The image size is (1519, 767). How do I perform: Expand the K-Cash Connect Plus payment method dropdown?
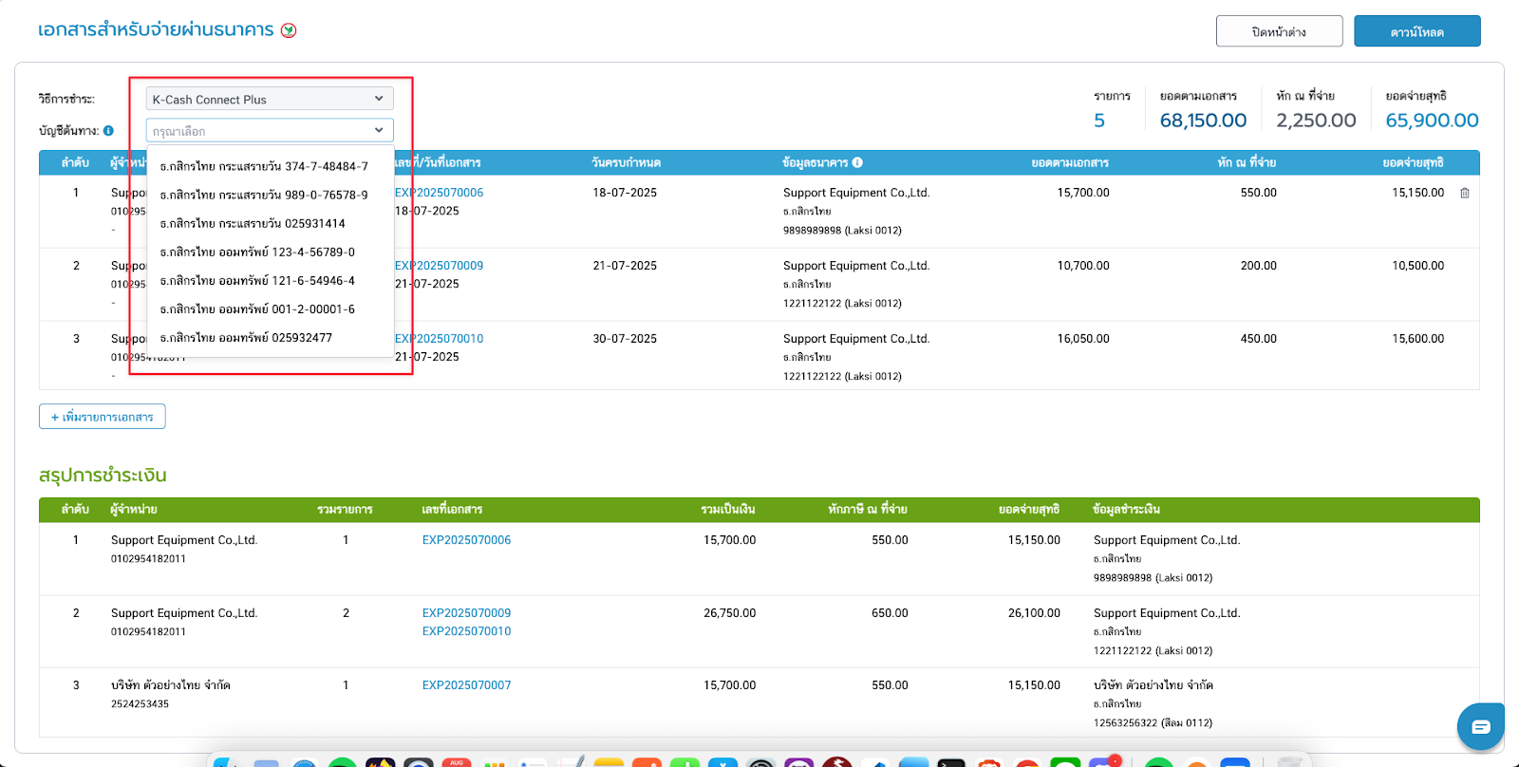point(270,99)
